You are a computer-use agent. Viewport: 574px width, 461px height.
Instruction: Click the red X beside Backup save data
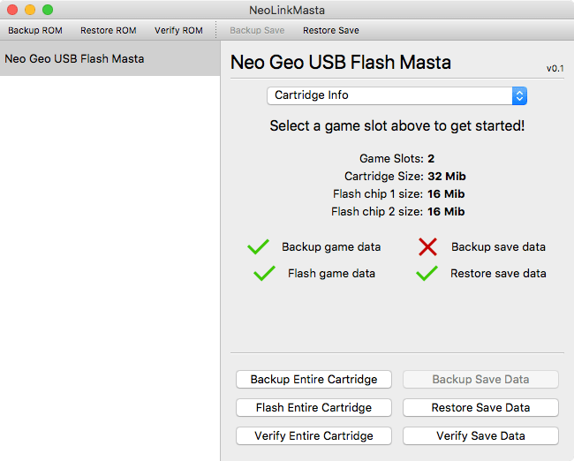click(x=427, y=246)
